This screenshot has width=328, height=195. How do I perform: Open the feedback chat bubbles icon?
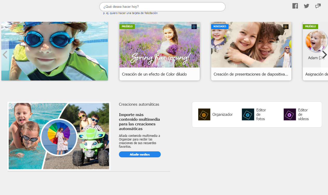318,6
